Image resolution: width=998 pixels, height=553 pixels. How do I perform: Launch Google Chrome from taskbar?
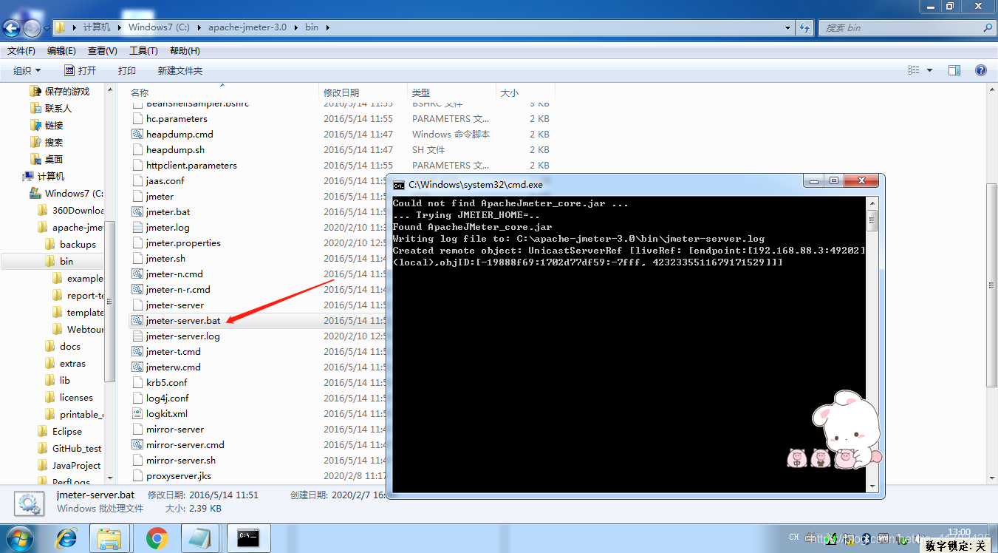pos(157,538)
